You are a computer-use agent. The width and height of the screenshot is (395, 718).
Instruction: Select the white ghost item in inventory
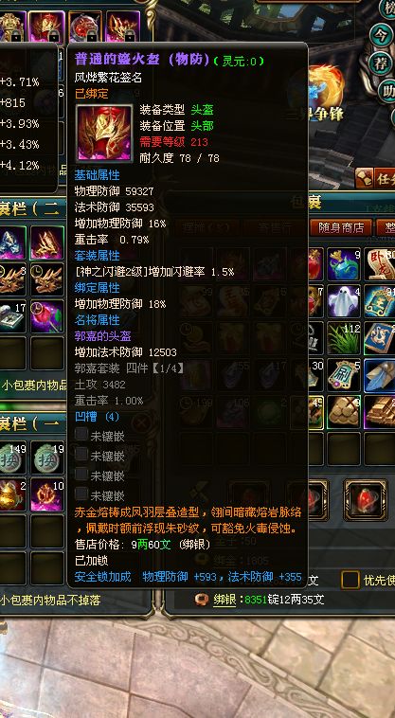coord(344,302)
